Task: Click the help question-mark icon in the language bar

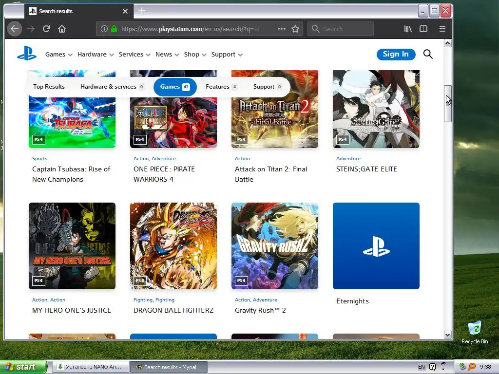Action: tap(432, 367)
